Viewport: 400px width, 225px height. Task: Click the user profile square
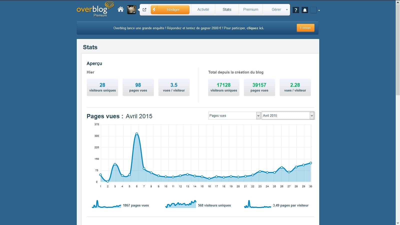[313, 10]
